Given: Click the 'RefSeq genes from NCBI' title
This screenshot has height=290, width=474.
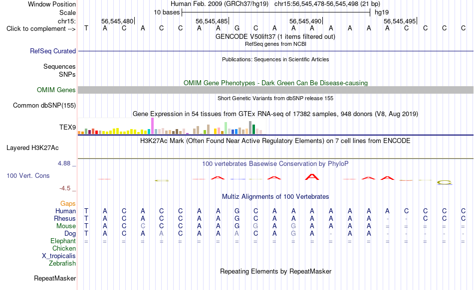Looking at the screenshot, I should (275, 44).
